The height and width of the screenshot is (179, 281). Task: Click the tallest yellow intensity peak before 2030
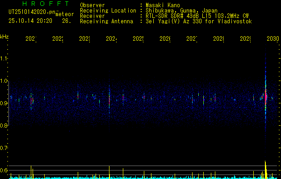coord(265,169)
